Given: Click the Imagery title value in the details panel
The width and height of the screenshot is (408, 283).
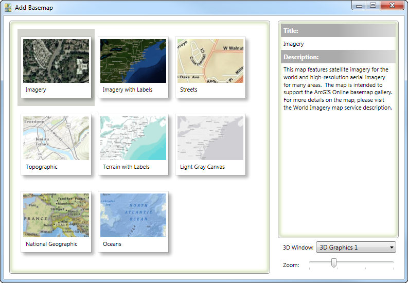Looking at the screenshot, I should pos(294,44).
